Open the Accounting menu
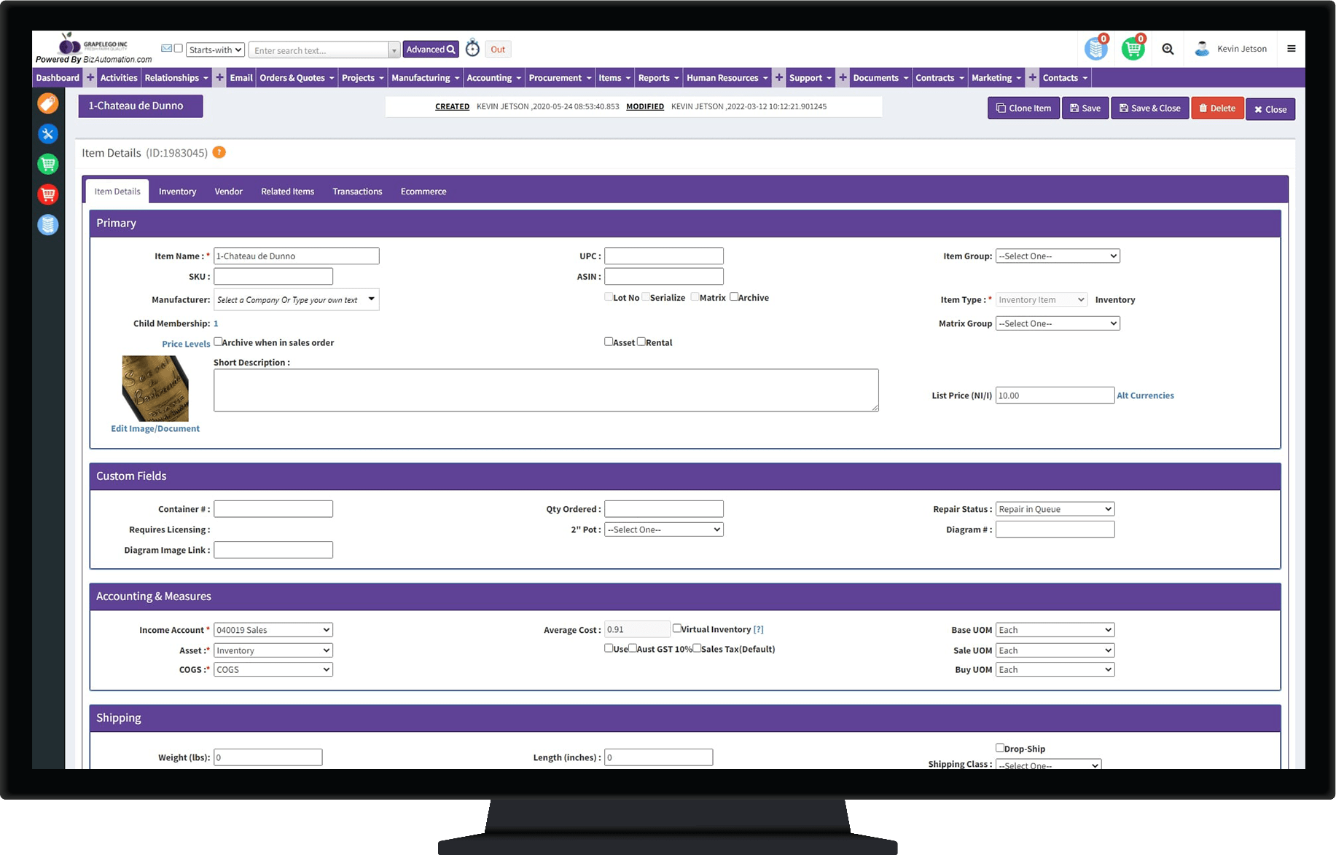Image resolution: width=1336 pixels, height=855 pixels. (494, 78)
